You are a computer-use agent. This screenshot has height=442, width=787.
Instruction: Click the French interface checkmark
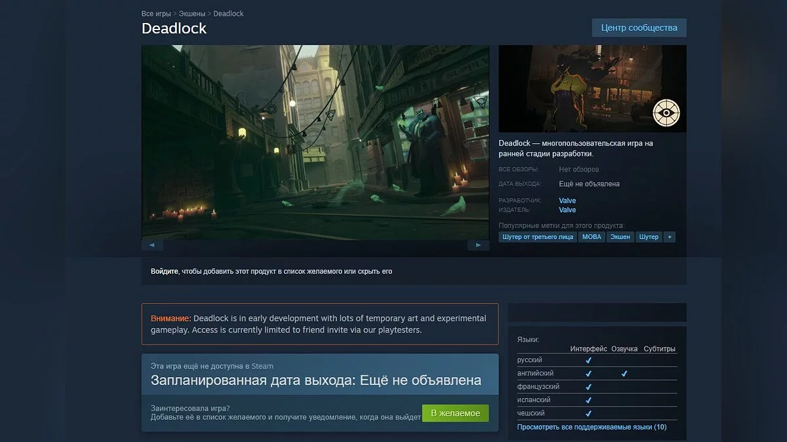[588, 387]
